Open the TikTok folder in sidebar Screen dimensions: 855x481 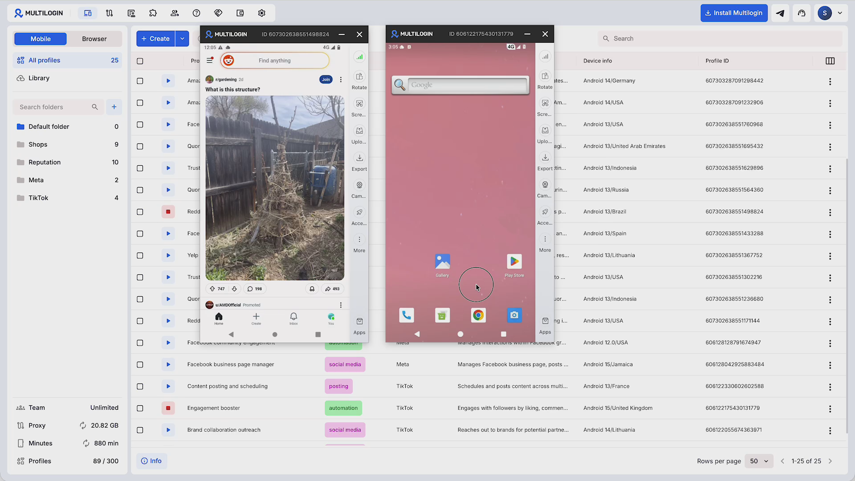[38, 198]
